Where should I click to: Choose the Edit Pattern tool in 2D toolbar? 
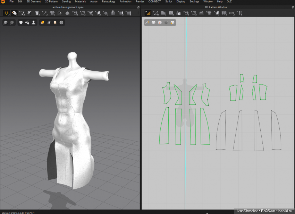pyautogui.click(x=148, y=13)
